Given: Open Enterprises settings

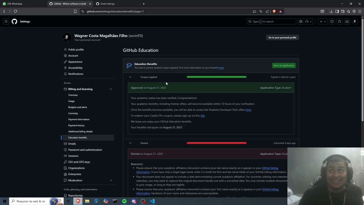Looking at the screenshot, I should pos(75,174).
